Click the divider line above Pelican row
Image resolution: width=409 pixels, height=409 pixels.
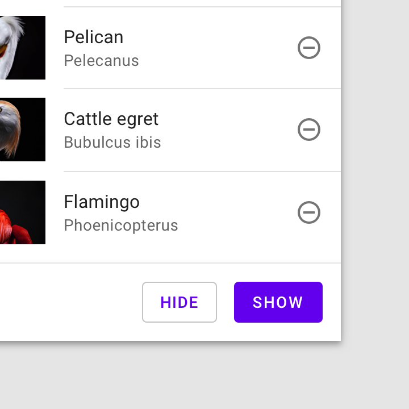[x=202, y=7]
